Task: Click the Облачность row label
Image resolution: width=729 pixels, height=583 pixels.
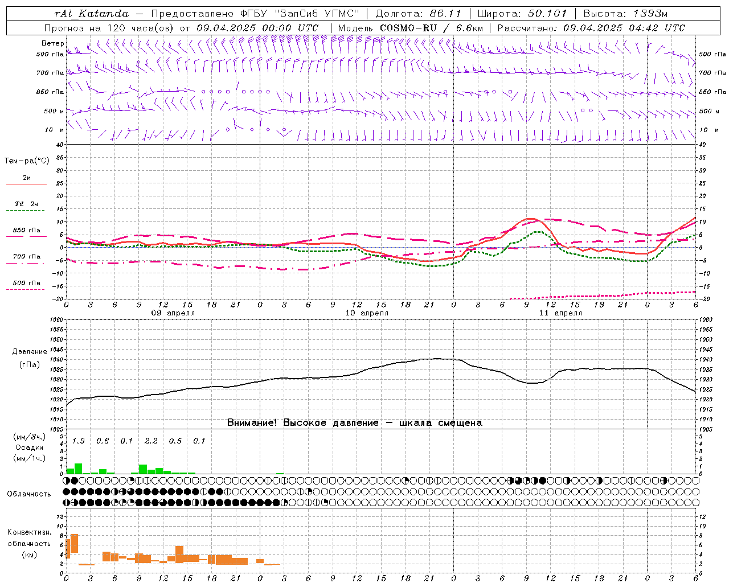Action: pos(29,494)
